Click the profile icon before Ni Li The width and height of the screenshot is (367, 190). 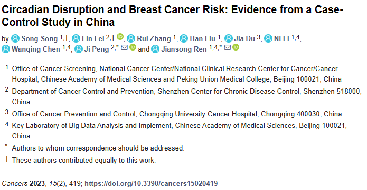click(x=268, y=38)
